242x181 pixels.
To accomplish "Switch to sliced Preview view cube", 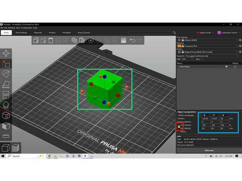I will tap(16, 148).
